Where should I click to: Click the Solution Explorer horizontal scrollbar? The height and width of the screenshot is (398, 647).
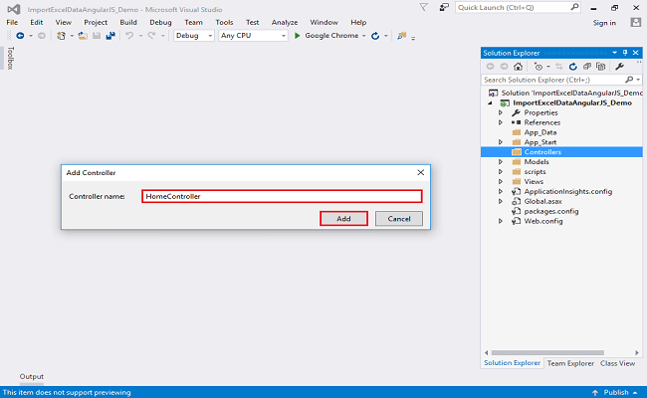pos(548,352)
